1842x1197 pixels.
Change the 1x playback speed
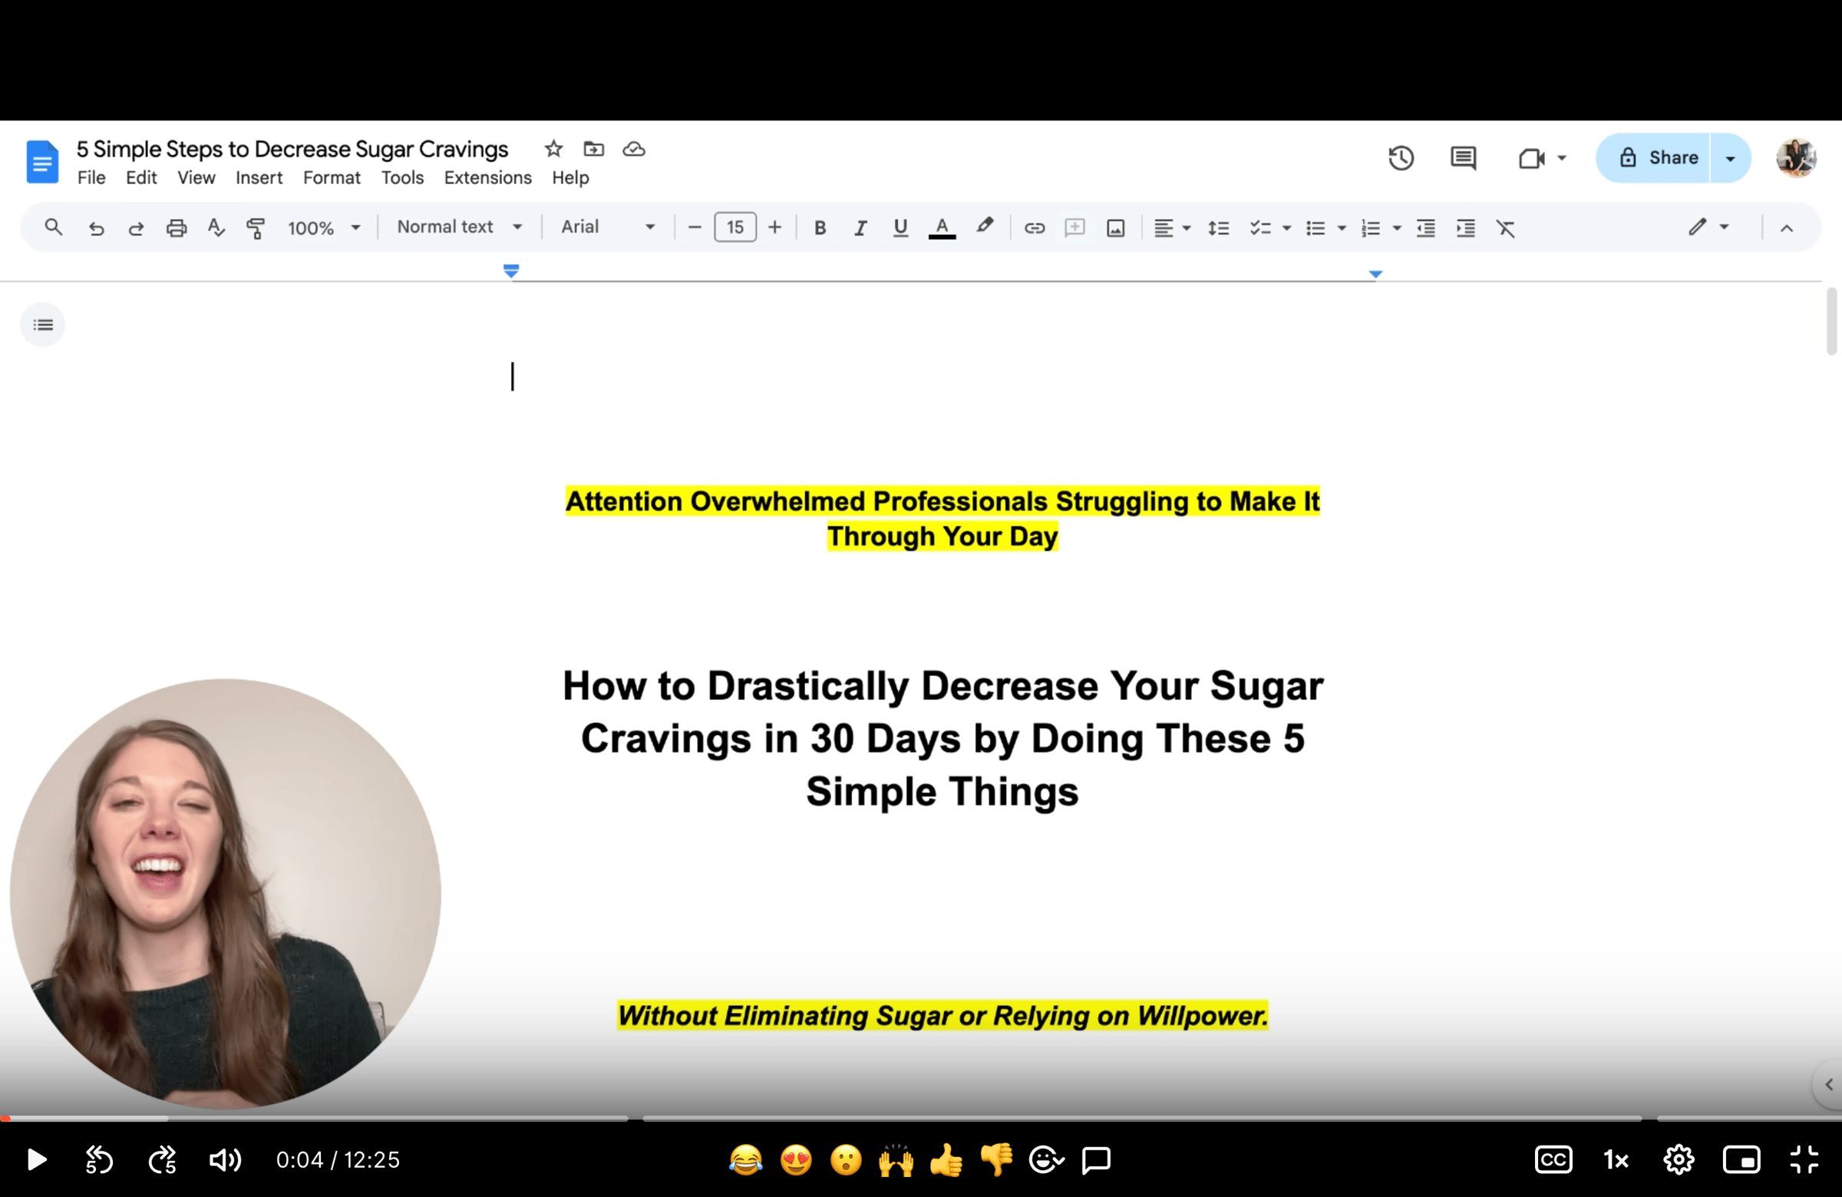pos(1616,1160)
